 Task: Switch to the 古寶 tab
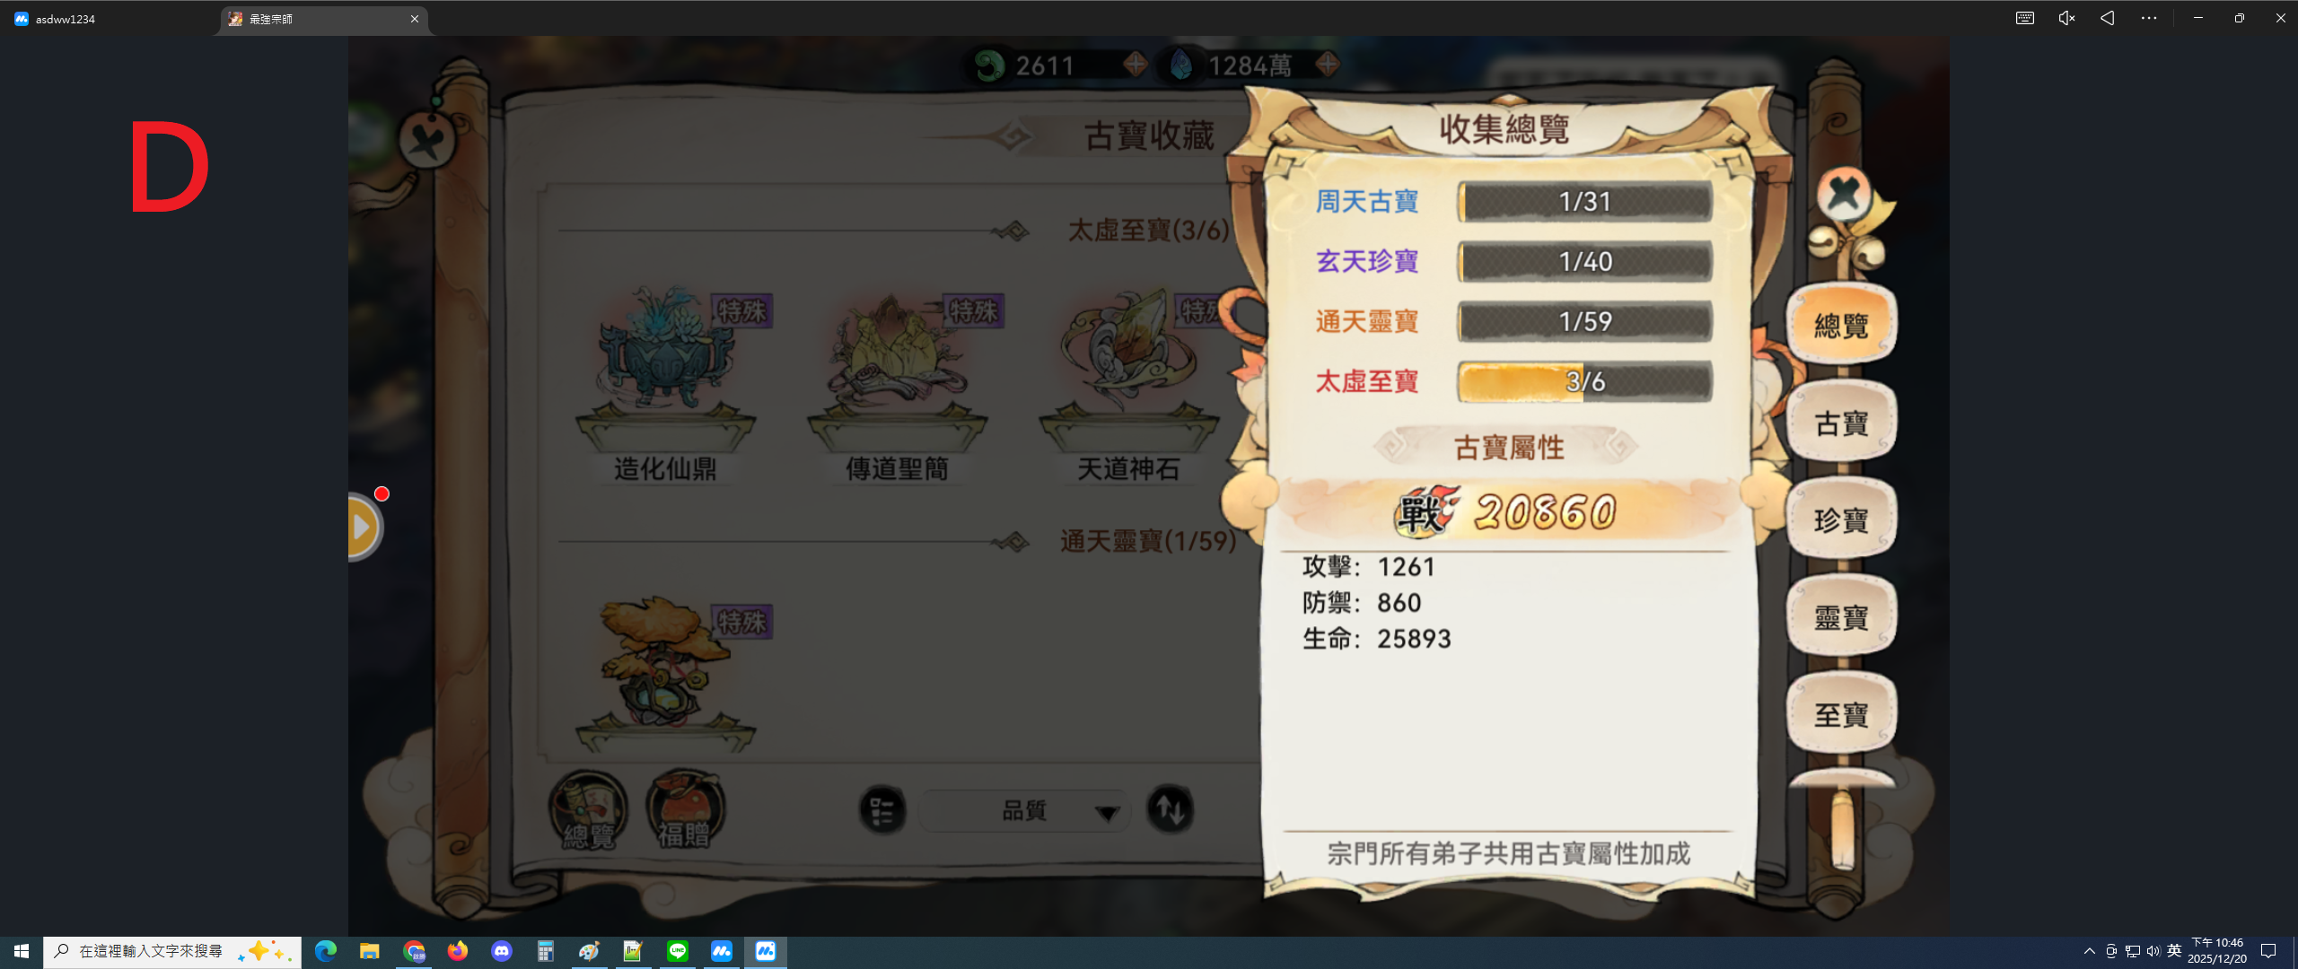tap(1841, 422)
